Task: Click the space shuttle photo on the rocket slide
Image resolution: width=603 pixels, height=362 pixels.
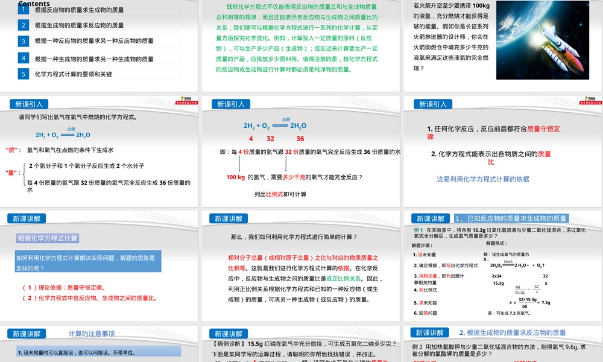Action: click(542, 40)
